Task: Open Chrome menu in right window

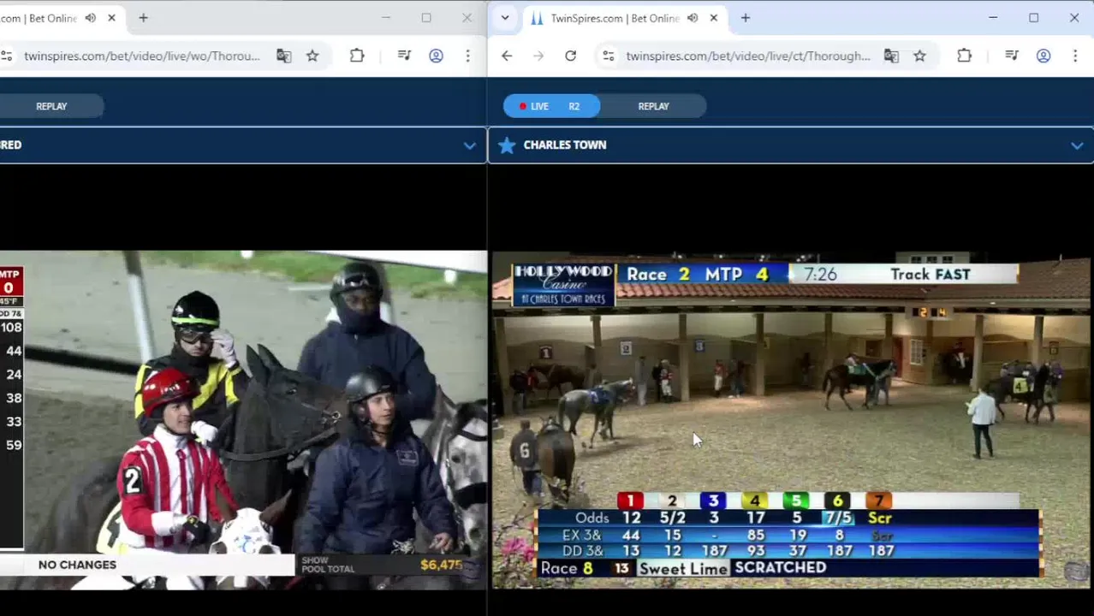Action: (1075, 56)
